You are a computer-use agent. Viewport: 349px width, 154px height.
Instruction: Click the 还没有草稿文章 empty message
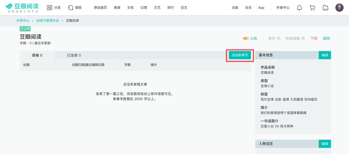[135, 84]
